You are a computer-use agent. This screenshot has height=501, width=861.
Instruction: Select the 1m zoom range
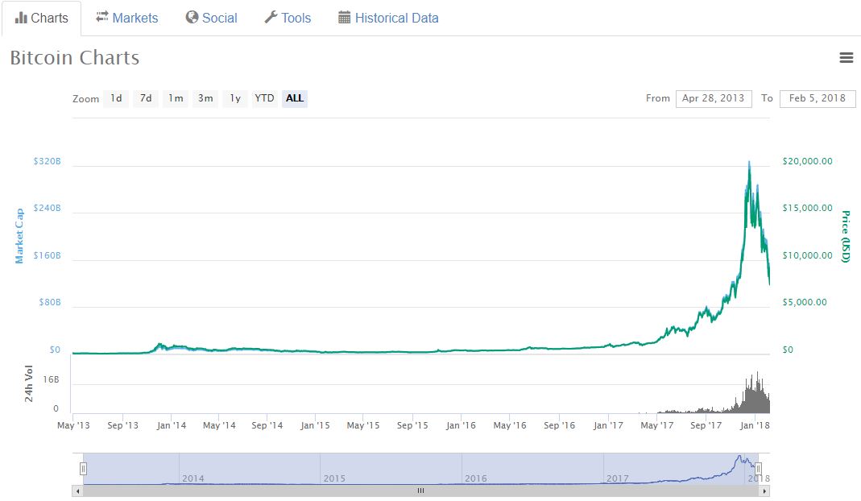tap(176, 98)
